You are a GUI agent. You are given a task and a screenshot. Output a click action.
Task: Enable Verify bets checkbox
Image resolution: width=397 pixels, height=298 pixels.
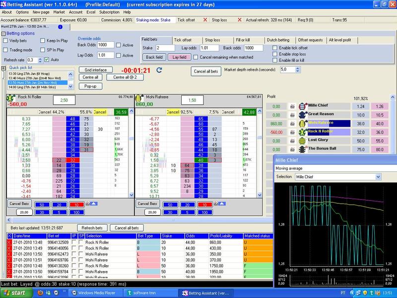pos(5,41)
